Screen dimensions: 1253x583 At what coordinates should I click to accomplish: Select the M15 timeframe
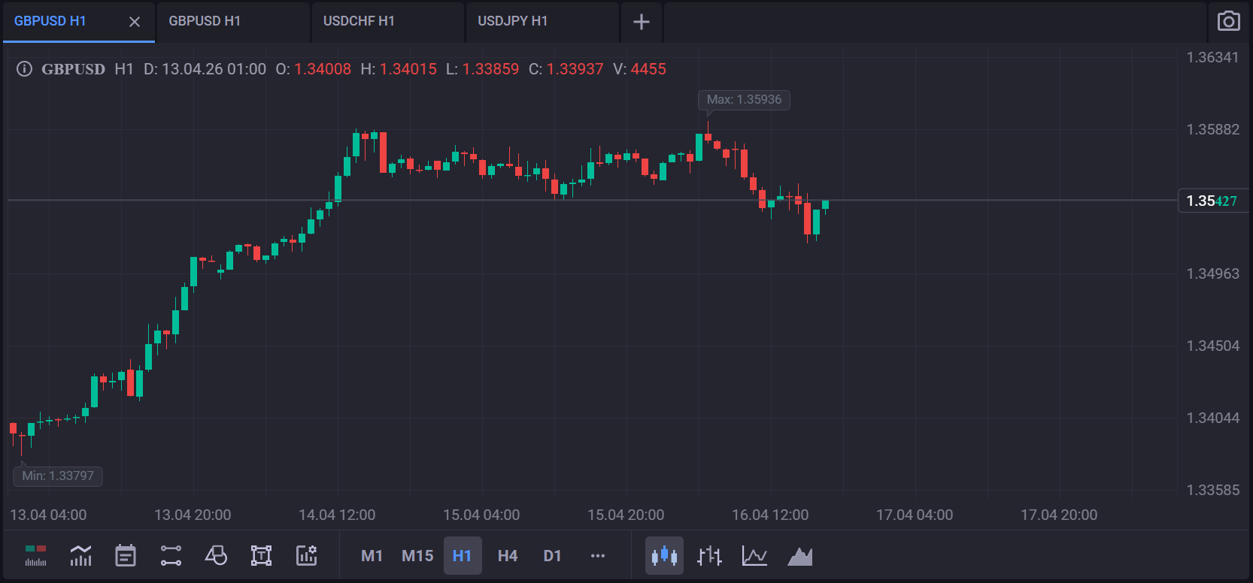pos(417,556)
